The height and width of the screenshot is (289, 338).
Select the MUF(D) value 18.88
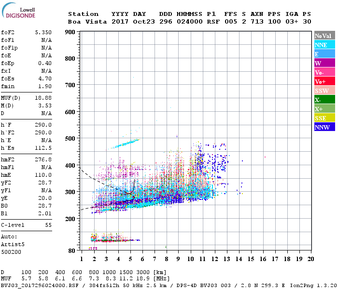tap(43, 98)
